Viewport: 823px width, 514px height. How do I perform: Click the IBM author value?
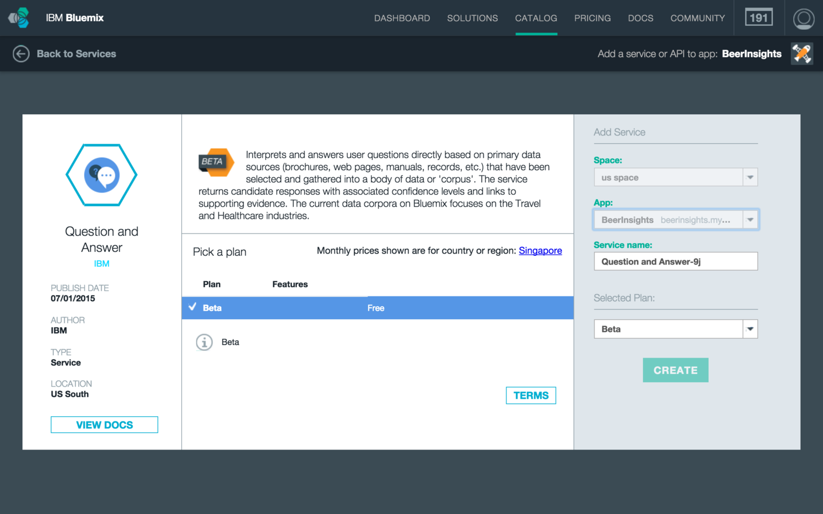pos(59,331)
